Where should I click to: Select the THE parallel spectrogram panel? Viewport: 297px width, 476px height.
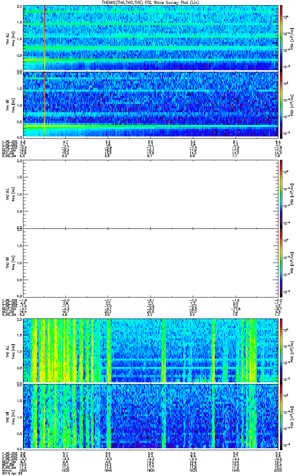coord(150,416)
